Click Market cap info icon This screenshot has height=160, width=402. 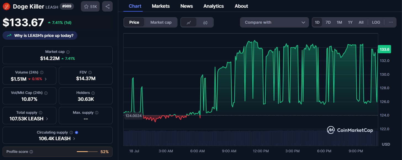point(68,52)
